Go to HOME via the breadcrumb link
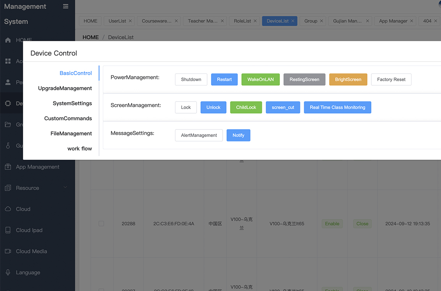Image resolution: width=441 pixels, height=291 pixels. [91, 37]
